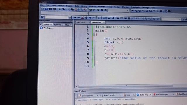Expand the search text dropdown arrow
The image size is (187, 105).
pyautogui.click(x=70, y=17)
